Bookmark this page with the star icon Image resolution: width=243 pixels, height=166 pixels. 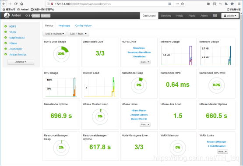(183, 4)
